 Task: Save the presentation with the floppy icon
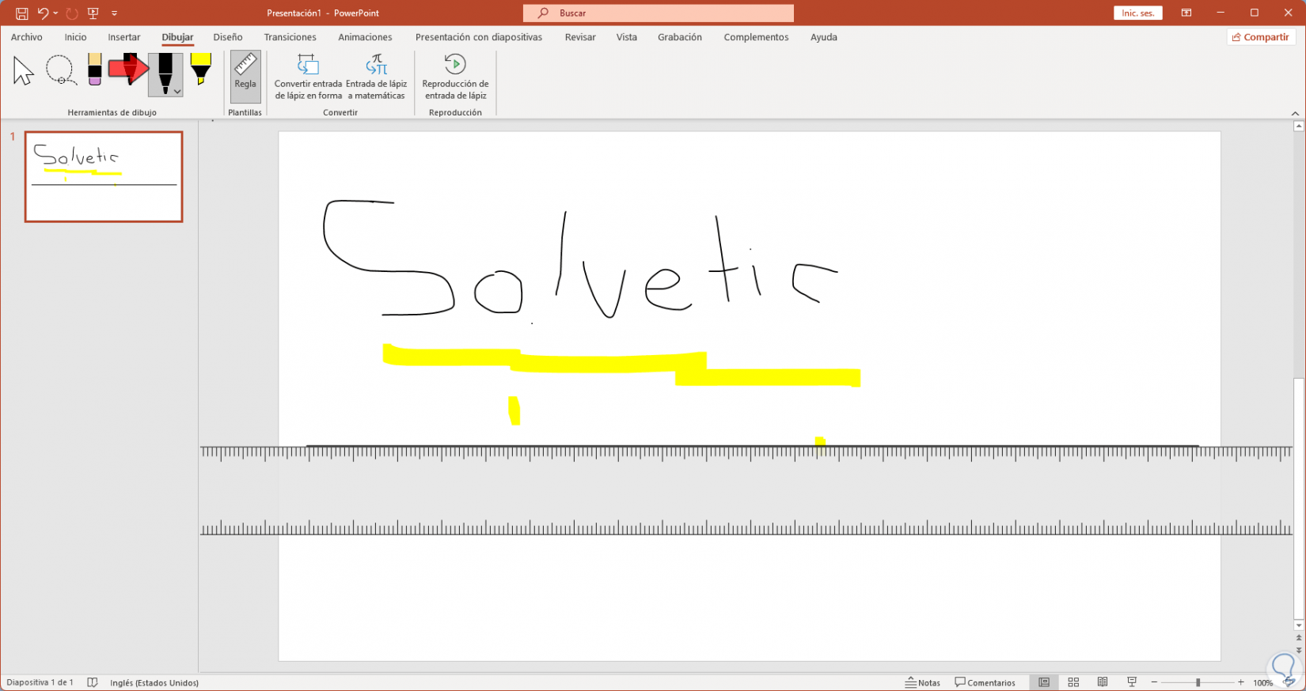click(x=21, y=13)
